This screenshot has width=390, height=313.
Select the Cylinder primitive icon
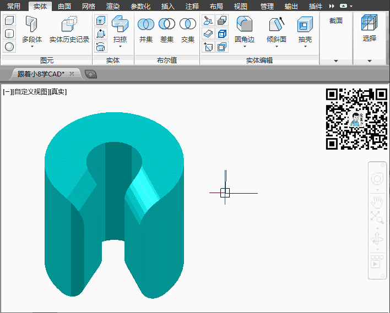9,34
